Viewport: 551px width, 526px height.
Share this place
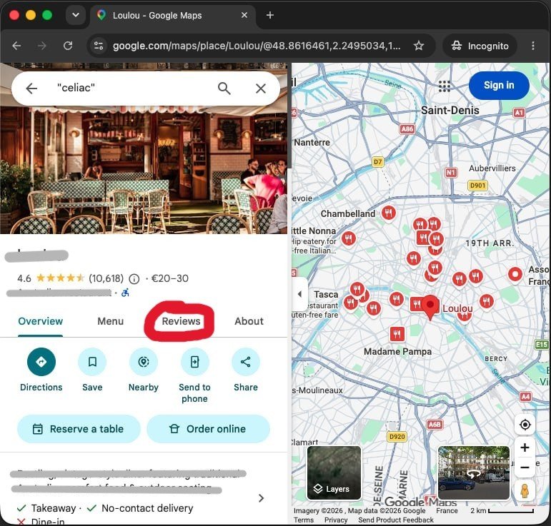(x=246, y=362)
